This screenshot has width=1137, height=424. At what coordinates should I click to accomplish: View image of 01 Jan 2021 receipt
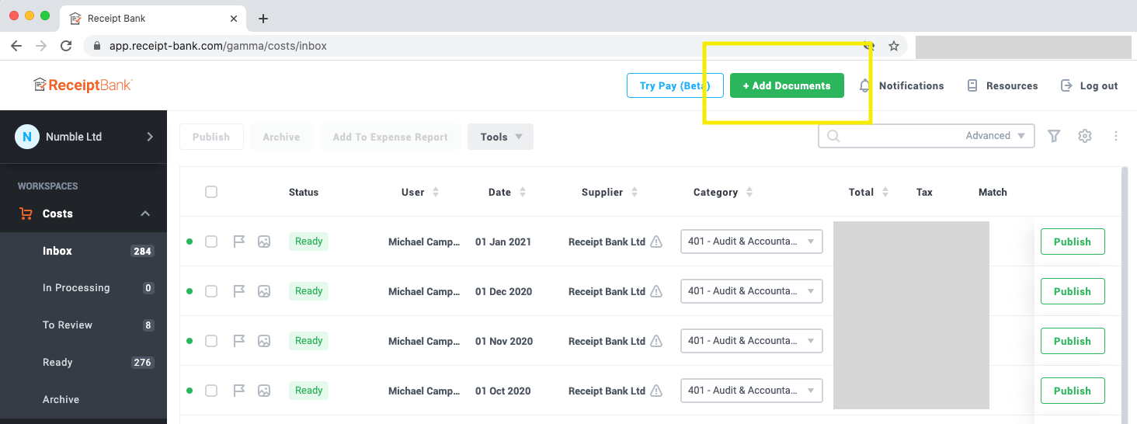coord(264,242)
